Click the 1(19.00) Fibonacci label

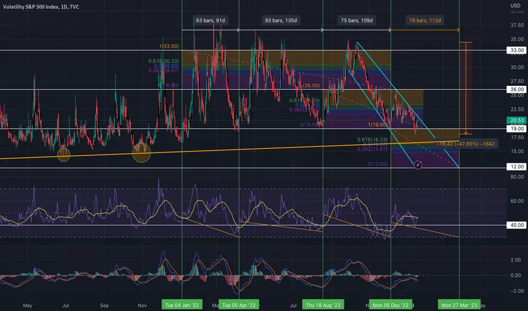pyautogui.click(x=378, y=125)
